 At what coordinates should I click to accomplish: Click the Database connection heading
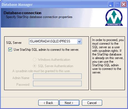pos(22,13)
